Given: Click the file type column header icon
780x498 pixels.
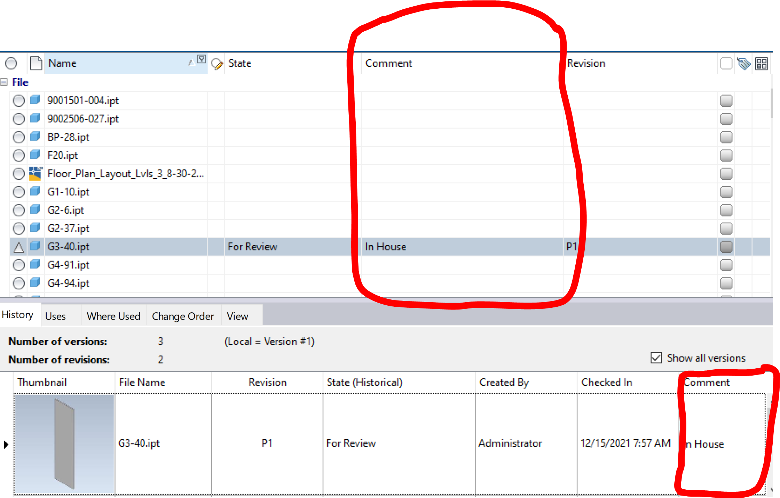Looking at the screenshot, I should coord(36,63).
